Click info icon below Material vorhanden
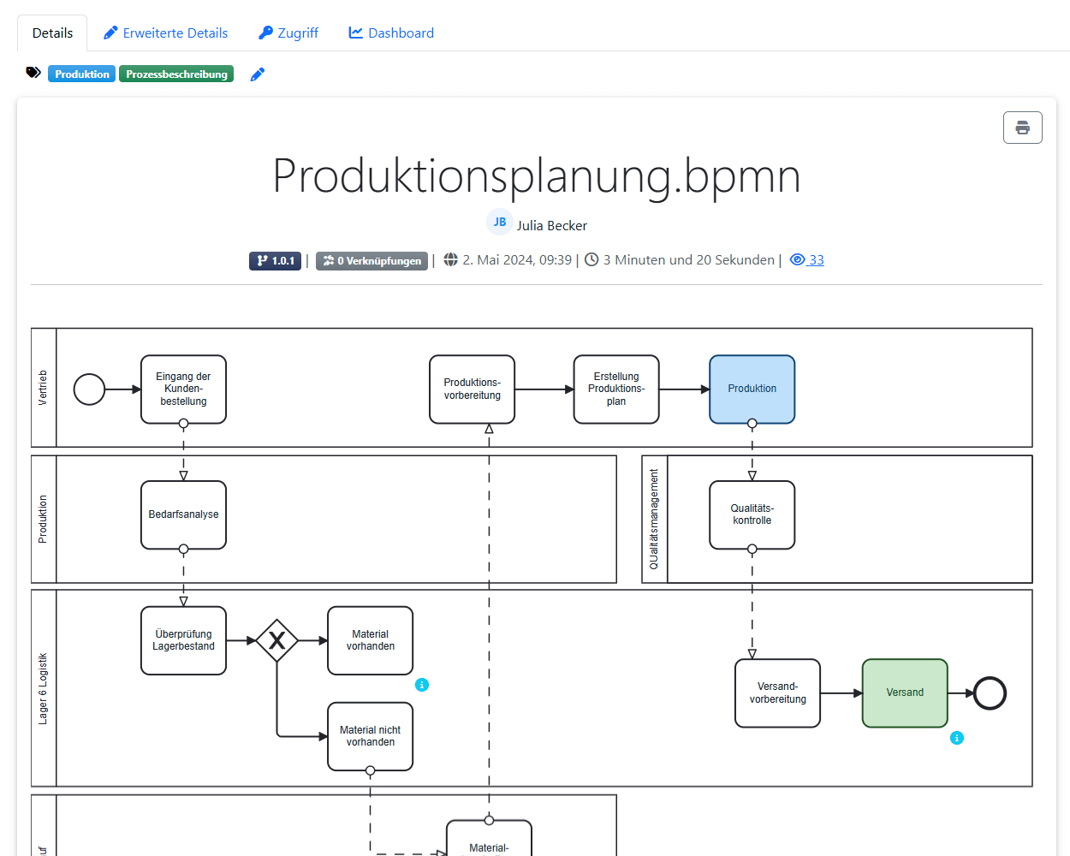The width and height of the screenshot is (1070, 856). [x=422, y=685]
